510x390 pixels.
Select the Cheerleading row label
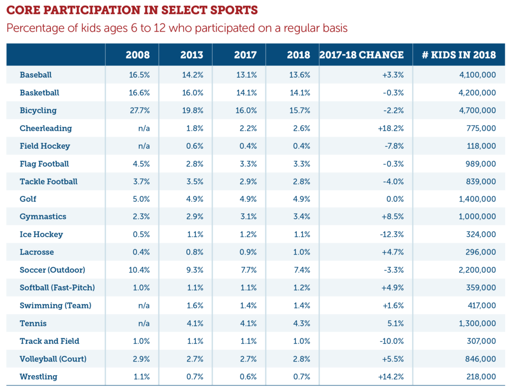point(46,128)
